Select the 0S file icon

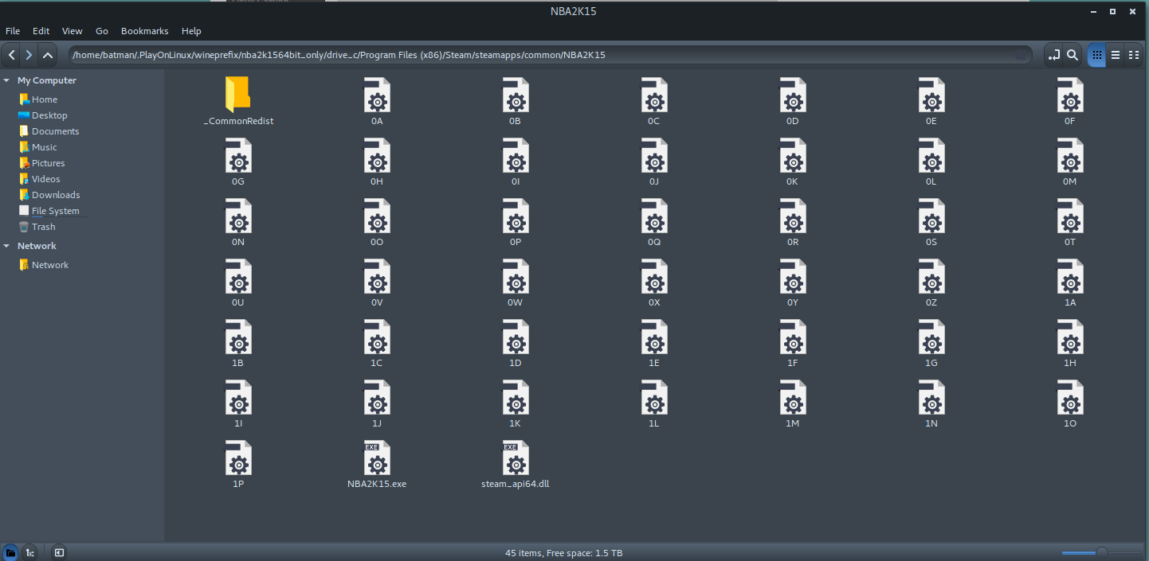click(x=931, y=216)
